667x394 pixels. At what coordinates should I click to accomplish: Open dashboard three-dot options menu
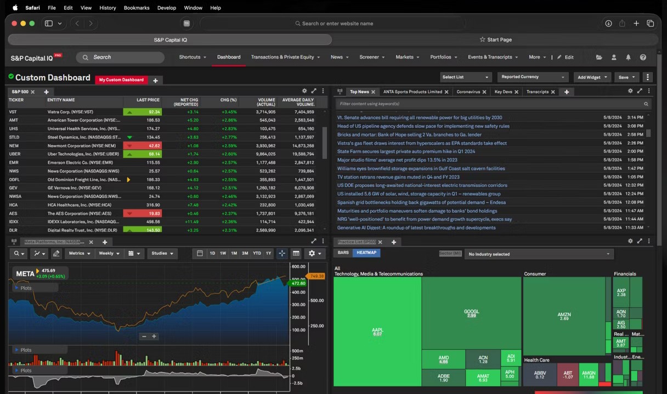pyautogui.click(x=648, y=77)
